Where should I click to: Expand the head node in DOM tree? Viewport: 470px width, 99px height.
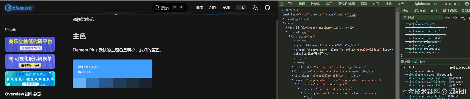tap(283, 19)
